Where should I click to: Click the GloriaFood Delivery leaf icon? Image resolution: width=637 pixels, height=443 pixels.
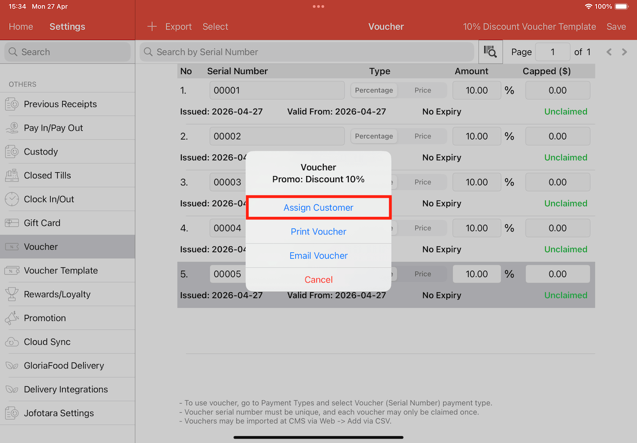(12, 366)
